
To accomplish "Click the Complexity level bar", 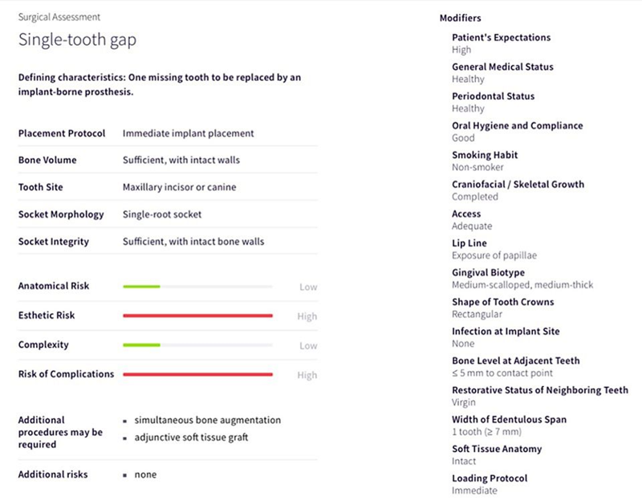I will 141,345.
